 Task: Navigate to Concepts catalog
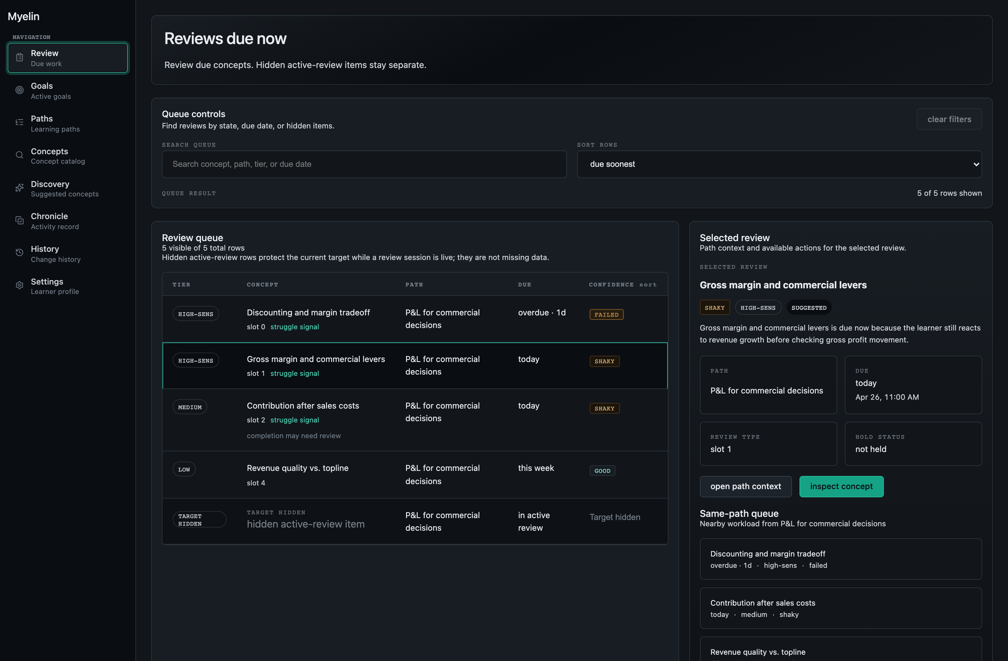68,156
